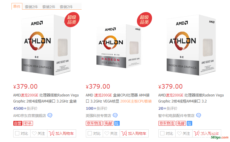Click the 秒杀 tag on first product

coord(28,123)
